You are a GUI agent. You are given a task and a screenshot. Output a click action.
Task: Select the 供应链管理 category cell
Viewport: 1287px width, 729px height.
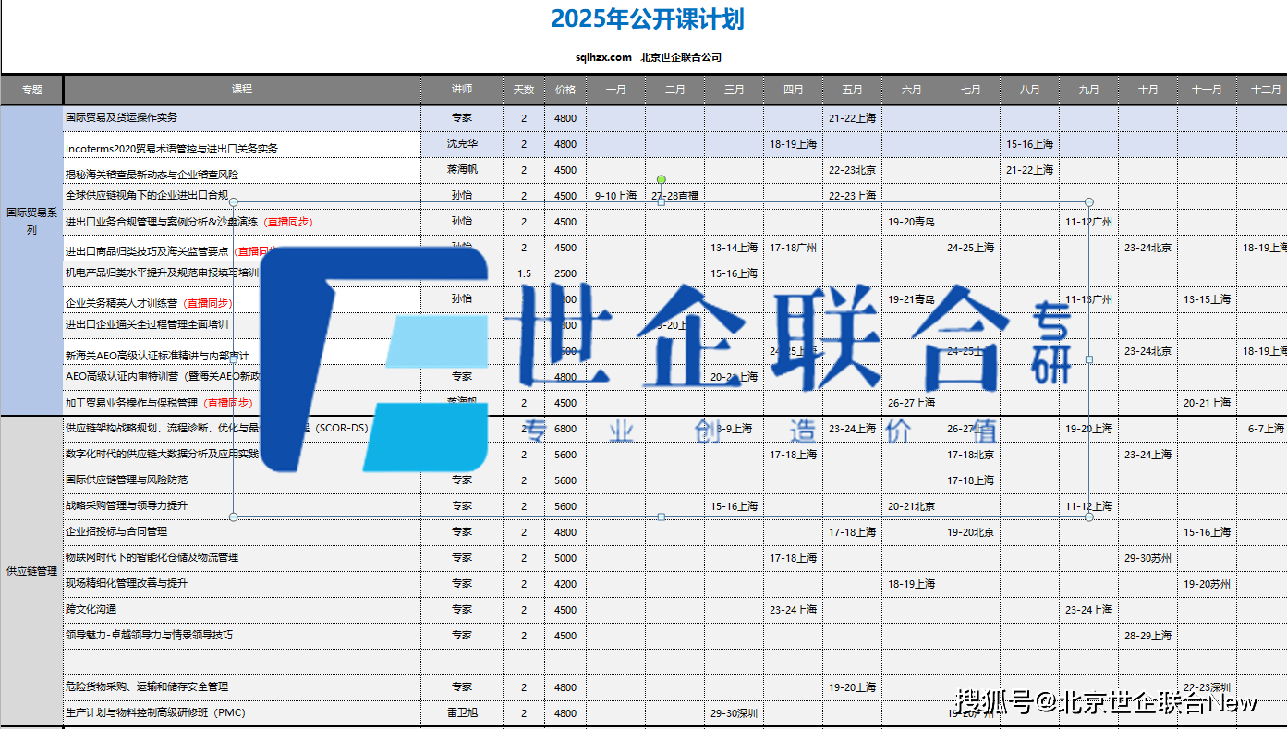[x=31, y=571]
